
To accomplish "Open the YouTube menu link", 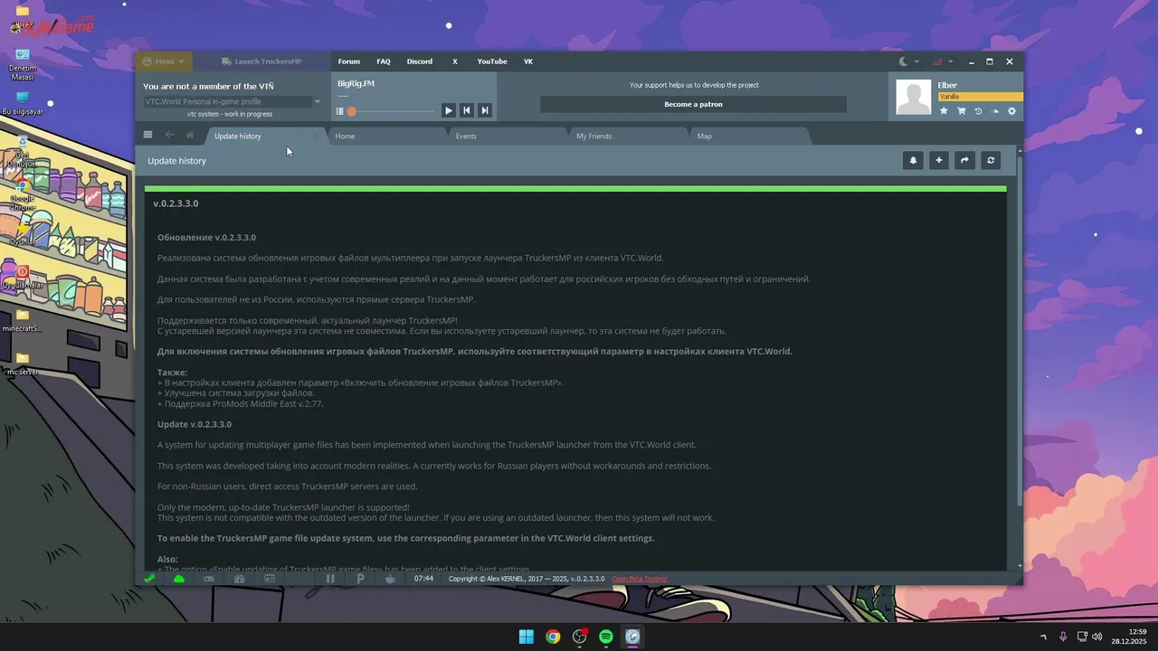I will pos(492,61).
